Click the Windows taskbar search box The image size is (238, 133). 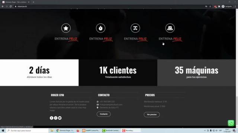[x=27, y=130]
